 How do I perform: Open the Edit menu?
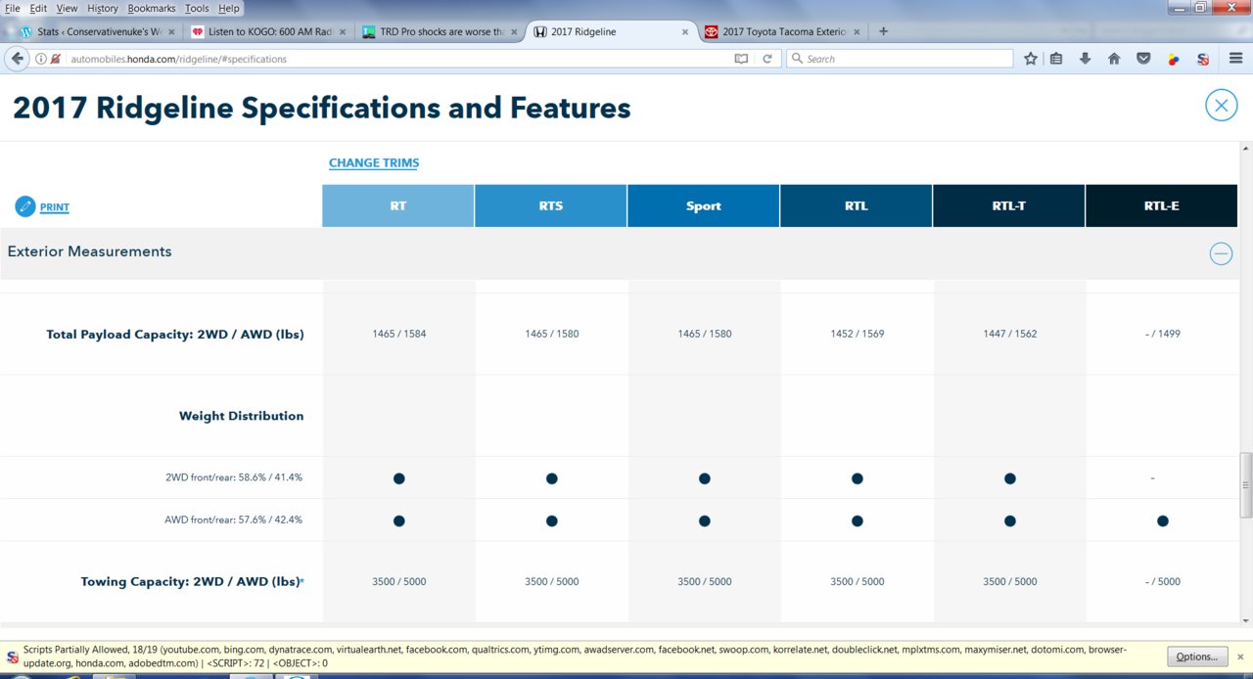(38, 8)
